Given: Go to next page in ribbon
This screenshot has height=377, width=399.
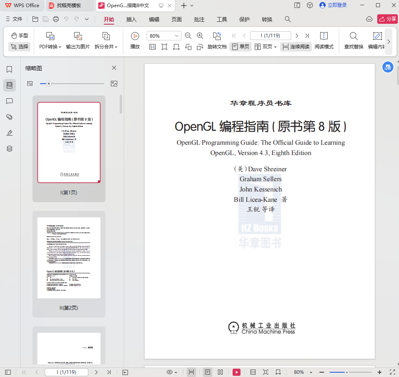Looking at the screenshot, I should coord(297,36).
